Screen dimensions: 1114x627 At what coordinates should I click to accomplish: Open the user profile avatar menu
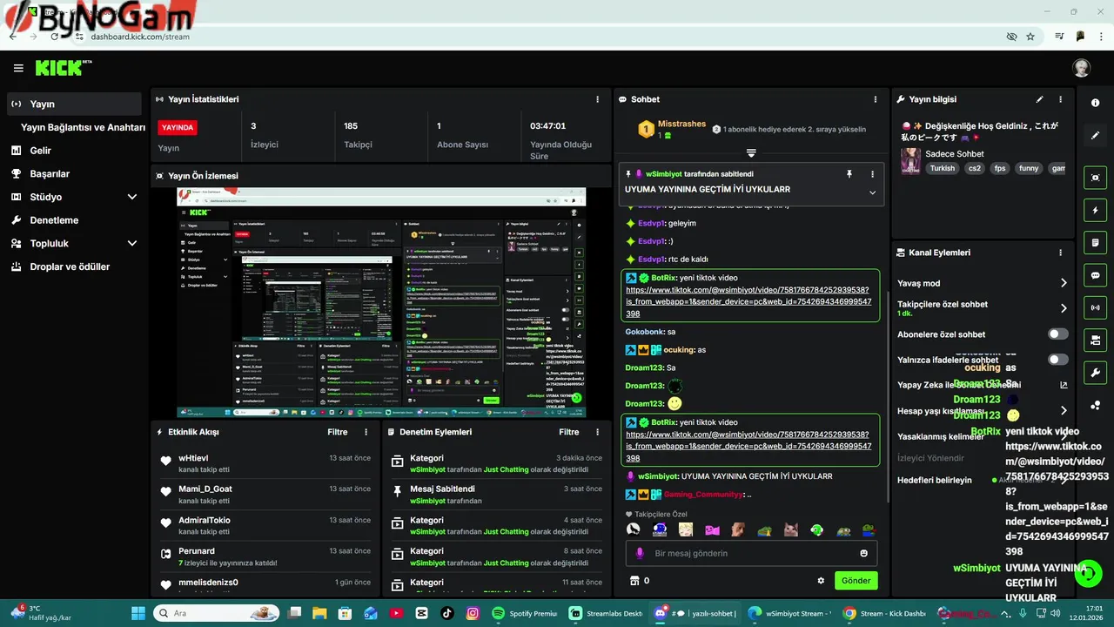[1081, 68]
